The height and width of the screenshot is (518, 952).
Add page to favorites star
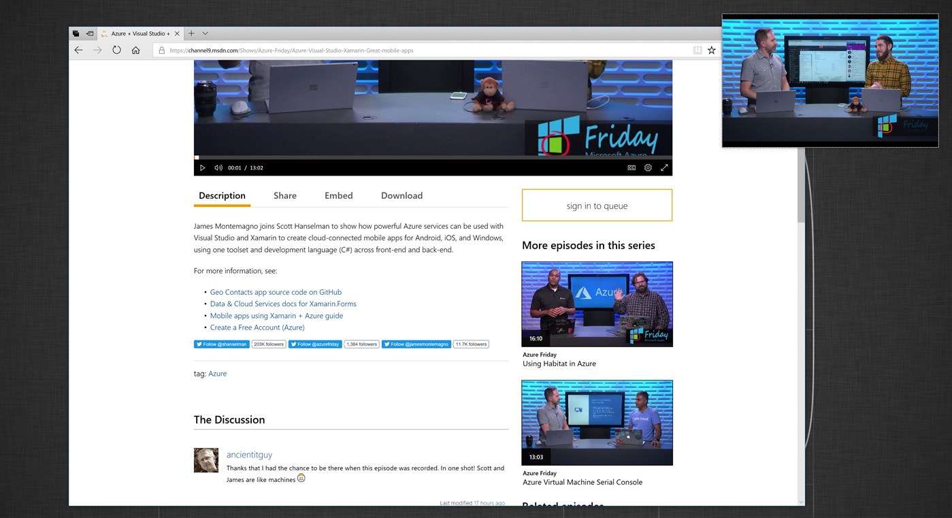pyautogui.click(x=712, y=50)
